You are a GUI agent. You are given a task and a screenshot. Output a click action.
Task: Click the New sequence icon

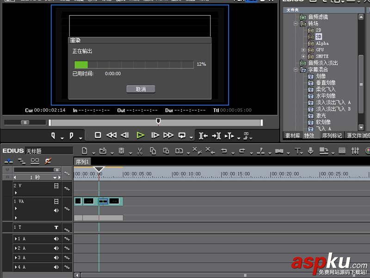[x=85, y=151]
